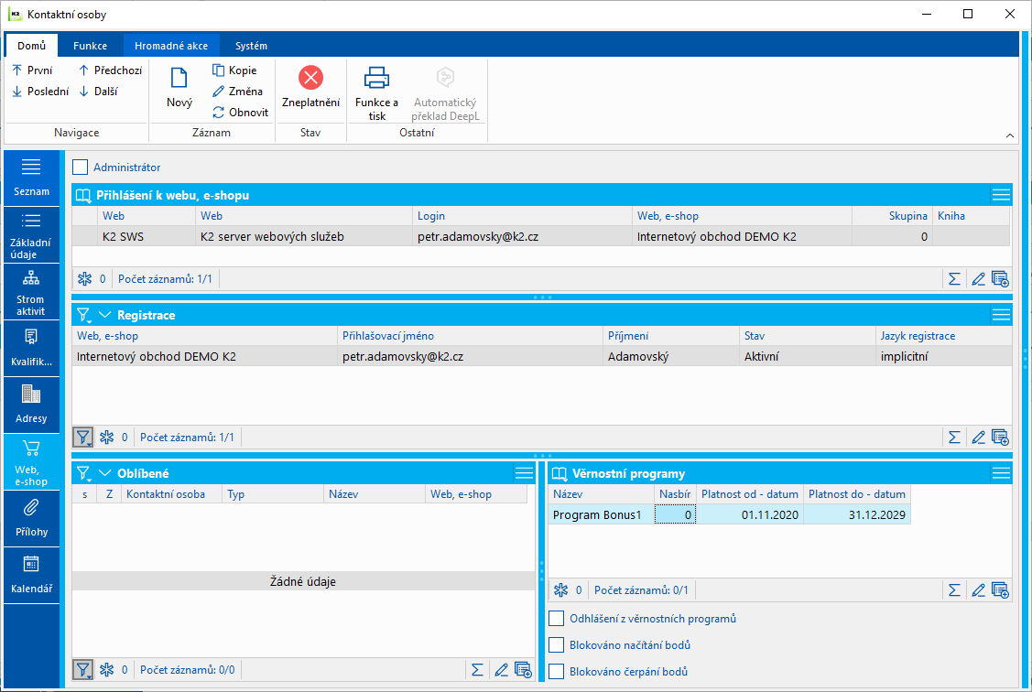The width and height of the screenshot is (1032, 692).
Task: Open Strom aktivit in sidebar
Action: click(x=31, y=291)
